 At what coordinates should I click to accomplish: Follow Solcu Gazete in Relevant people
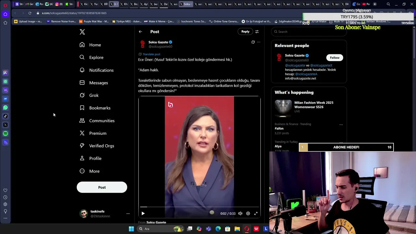coord(334,58)
